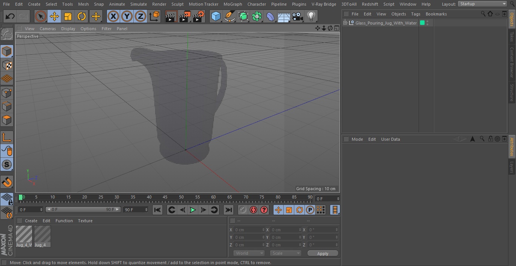Click frame 45 on timeline ruler
516x266 pixels.
(165, 197)
